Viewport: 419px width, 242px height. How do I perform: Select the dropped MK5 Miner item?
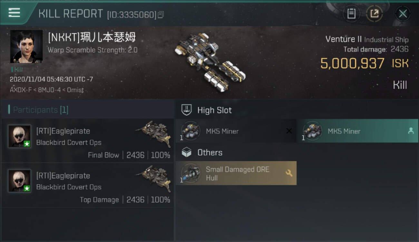tap(358, 131)
